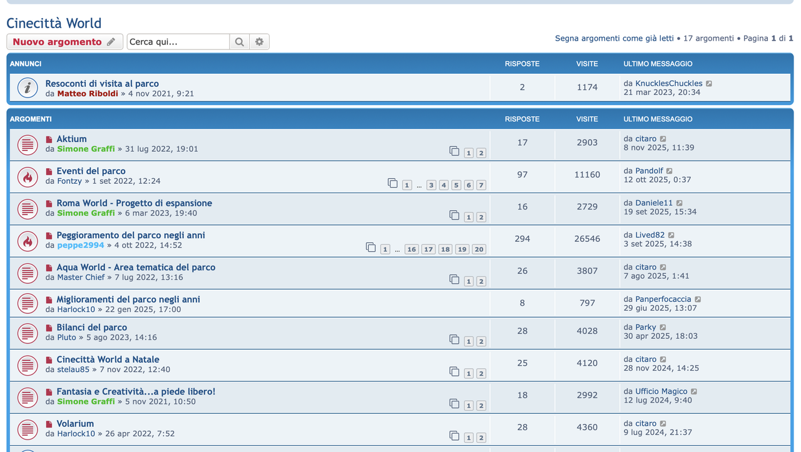View author peppe2994's profile
Viewport: 801px width, 452px height.
pyautogui.click(x=81, y=245)
